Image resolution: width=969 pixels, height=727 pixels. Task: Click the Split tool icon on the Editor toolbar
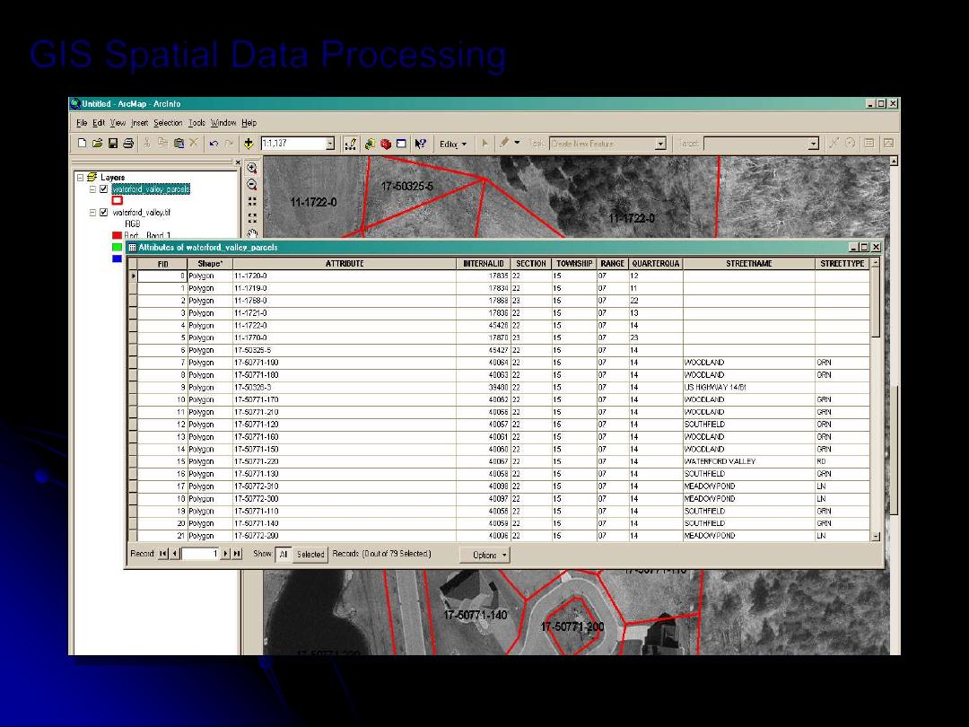tap(834, 144)
